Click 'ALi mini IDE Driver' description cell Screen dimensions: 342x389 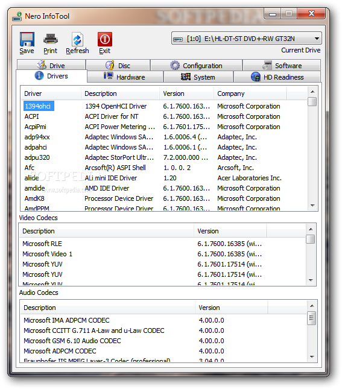pyautogui.click(x=111, y=178)
